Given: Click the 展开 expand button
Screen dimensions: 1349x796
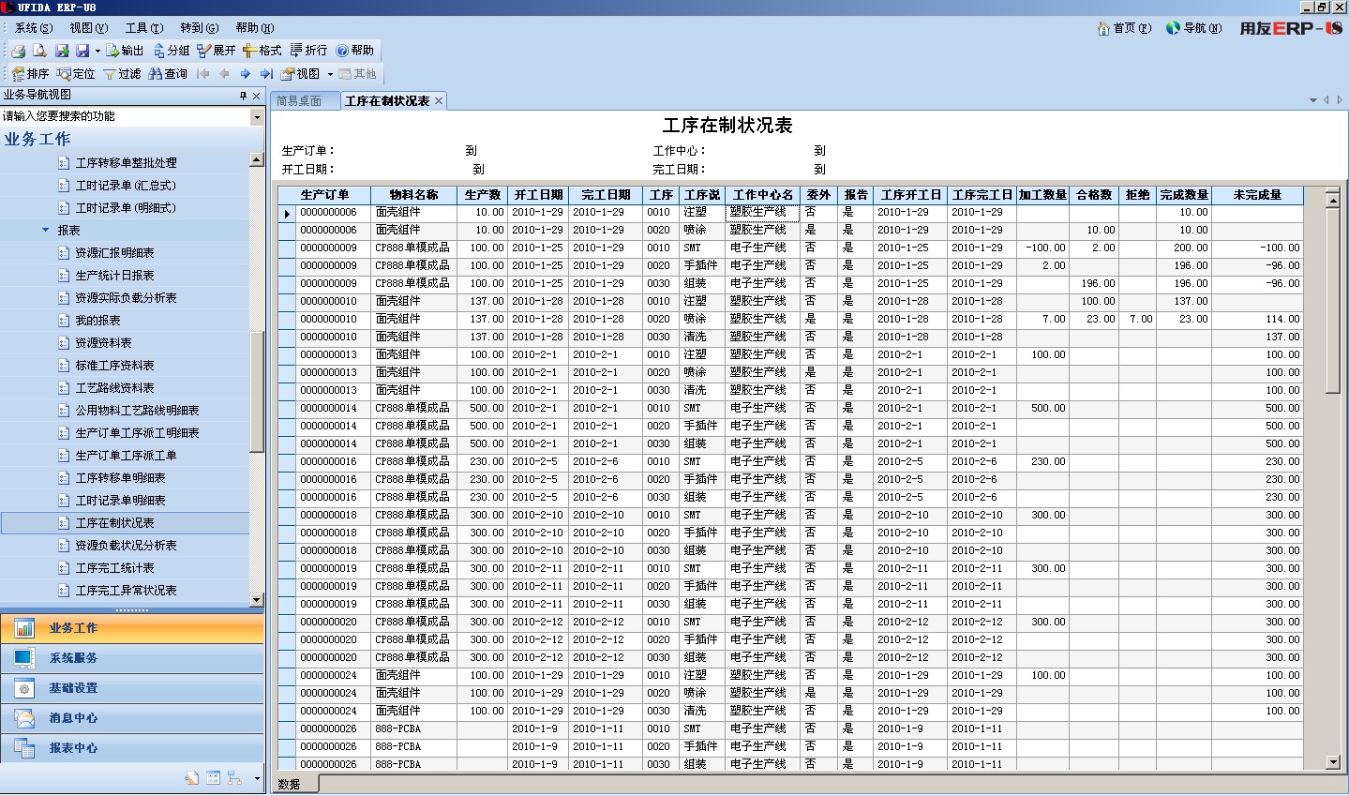Looking at the screenshot, I should tap(217, 51).
